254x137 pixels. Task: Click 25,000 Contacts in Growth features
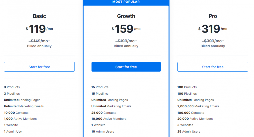tap(104, 113)
